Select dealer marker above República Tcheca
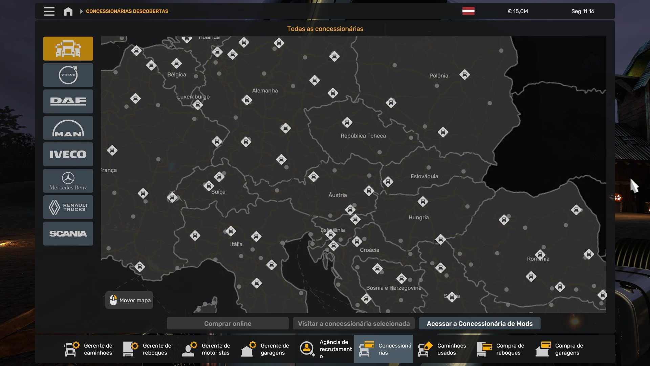Screen dimensions: 650x366 point(347,122)
